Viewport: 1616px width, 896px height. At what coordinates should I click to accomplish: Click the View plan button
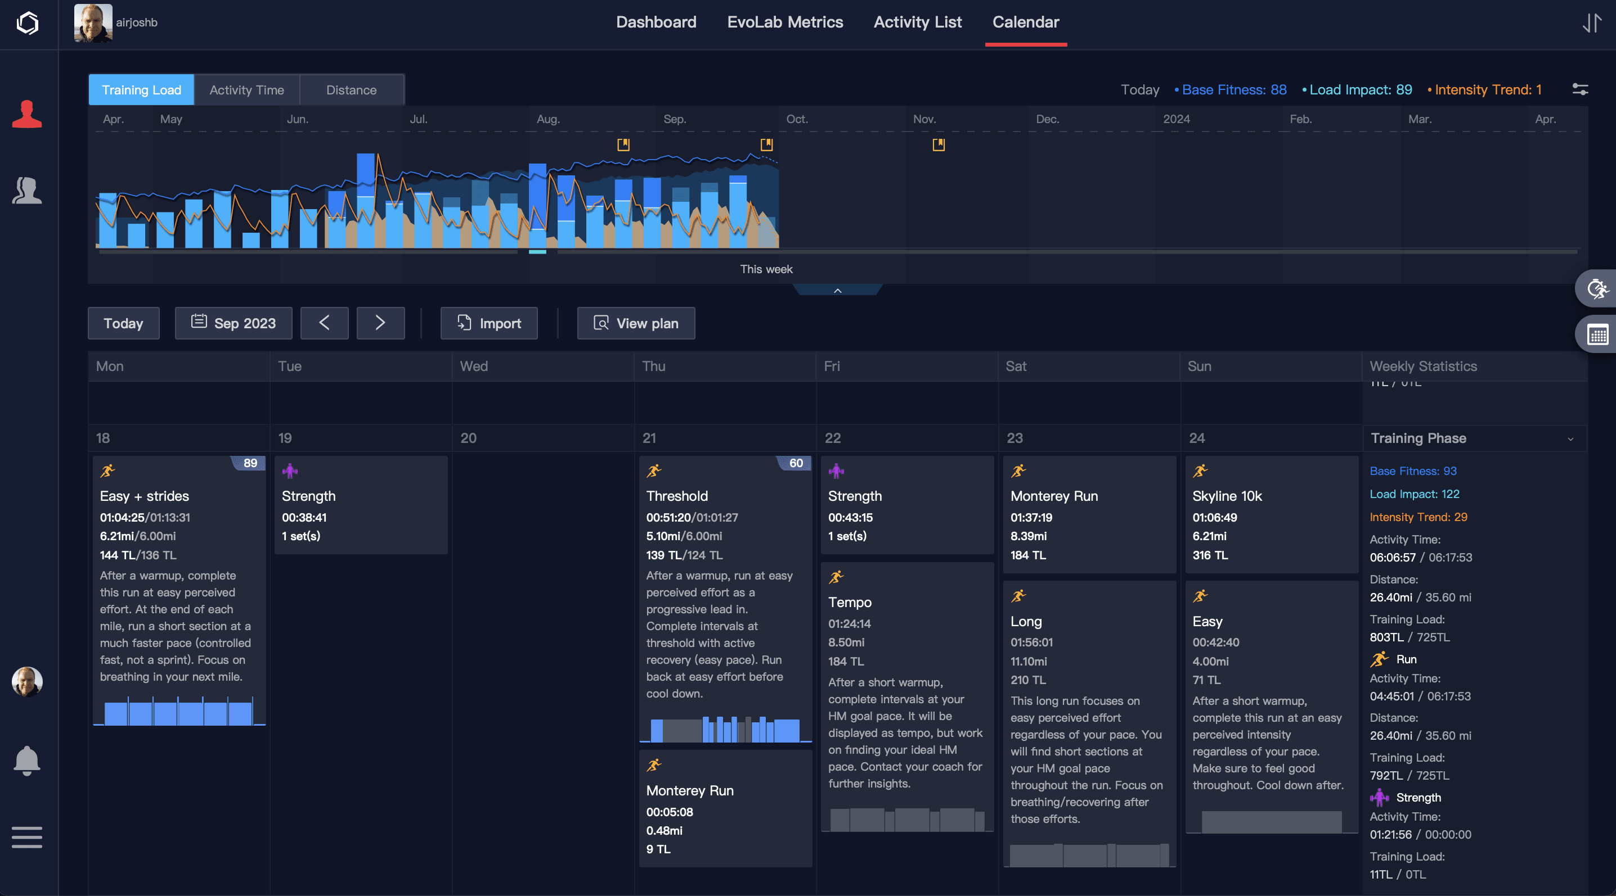click(635, 323)
